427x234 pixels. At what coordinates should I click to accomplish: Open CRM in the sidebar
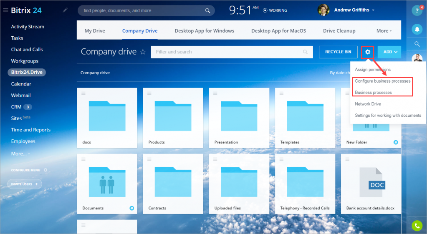[16, 107]
